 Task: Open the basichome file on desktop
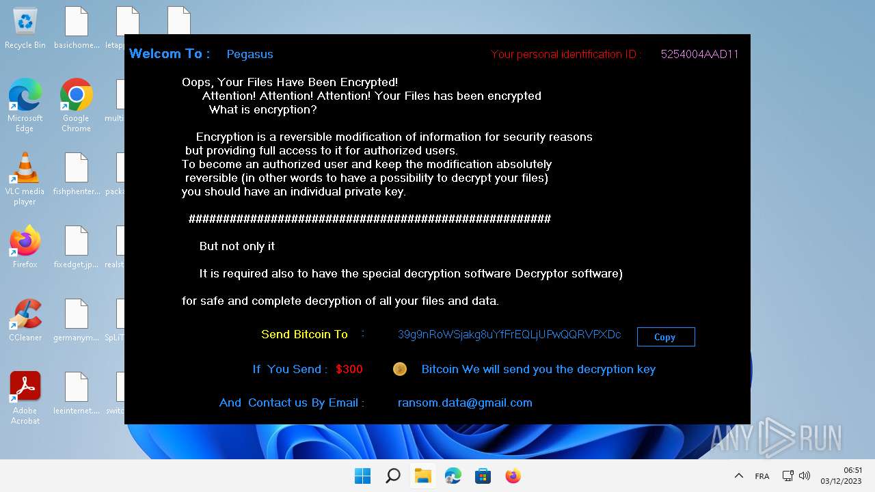(x=76, y=28)
